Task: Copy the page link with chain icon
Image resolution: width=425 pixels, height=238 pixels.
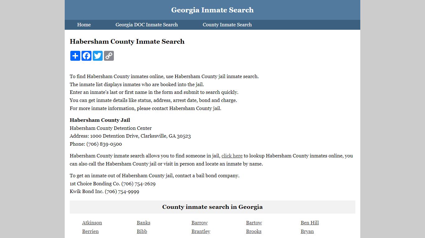Action: tap(109, 56)
